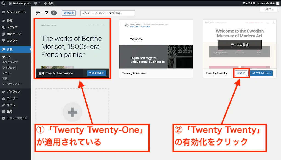
Task: Open カスタマイズ submenu item
Action: [x=10, y=62]
